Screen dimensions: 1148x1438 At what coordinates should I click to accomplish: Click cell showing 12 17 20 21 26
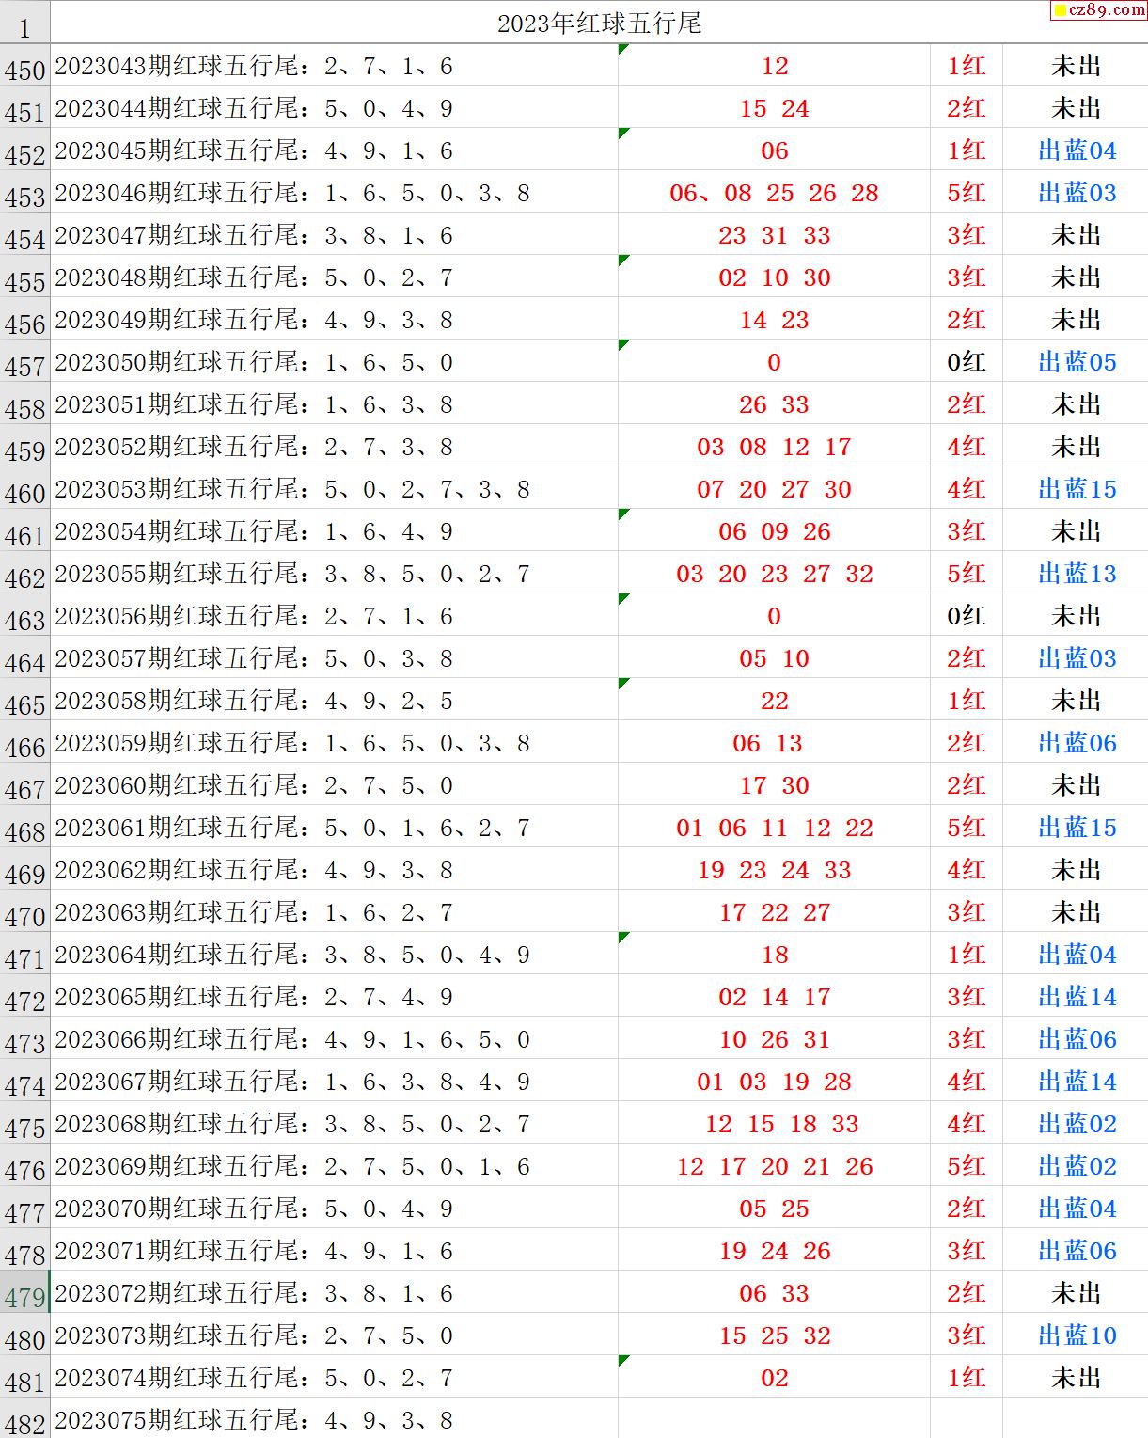point(774,1166)
